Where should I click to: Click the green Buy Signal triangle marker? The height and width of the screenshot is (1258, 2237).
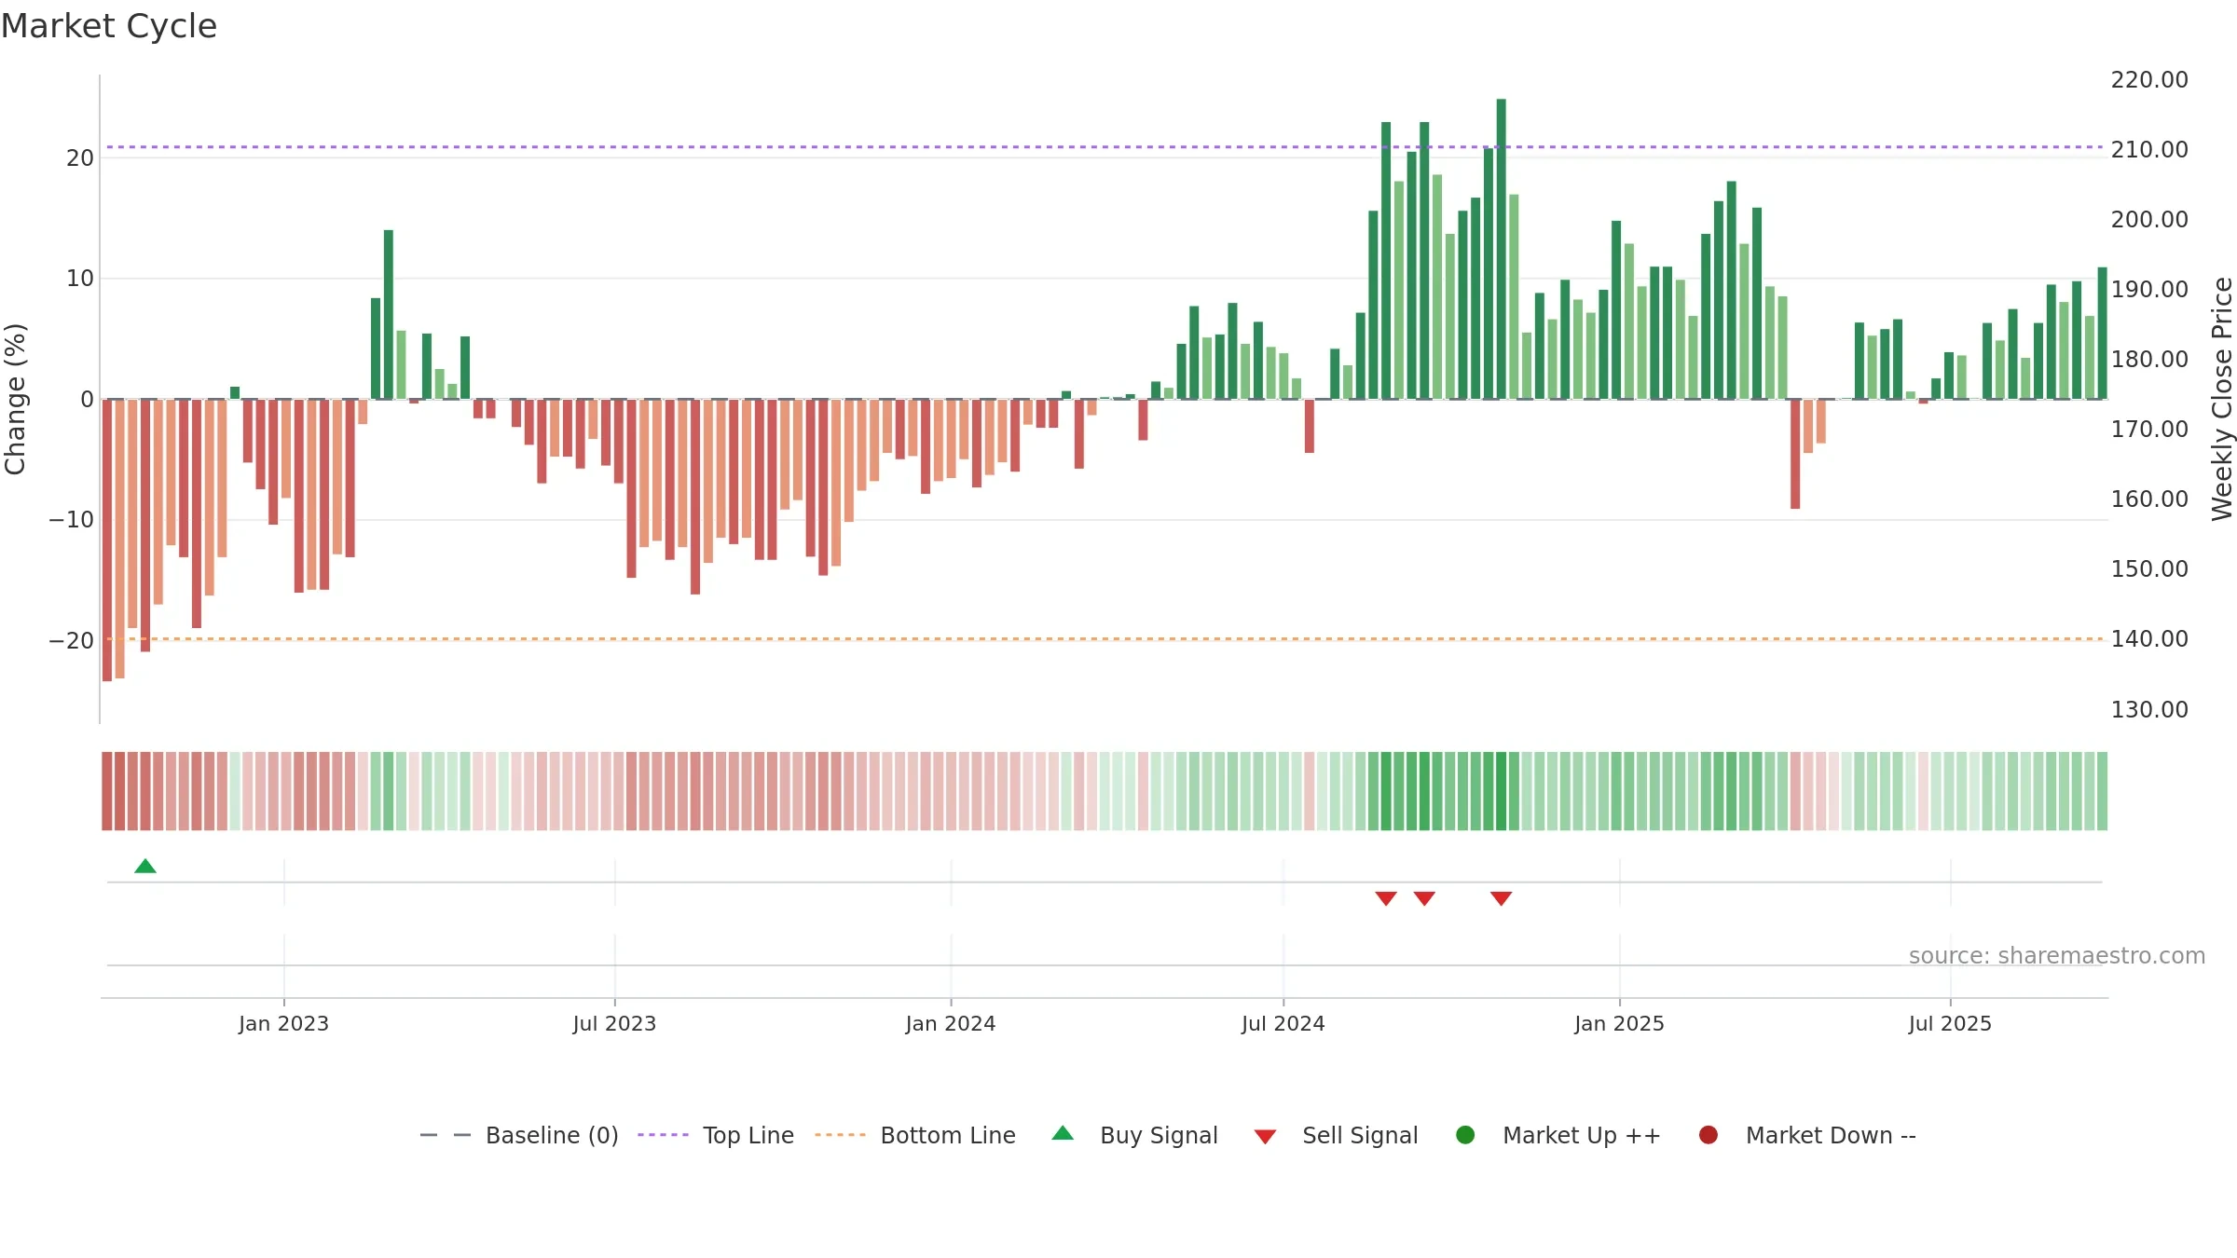pos(145,867)
